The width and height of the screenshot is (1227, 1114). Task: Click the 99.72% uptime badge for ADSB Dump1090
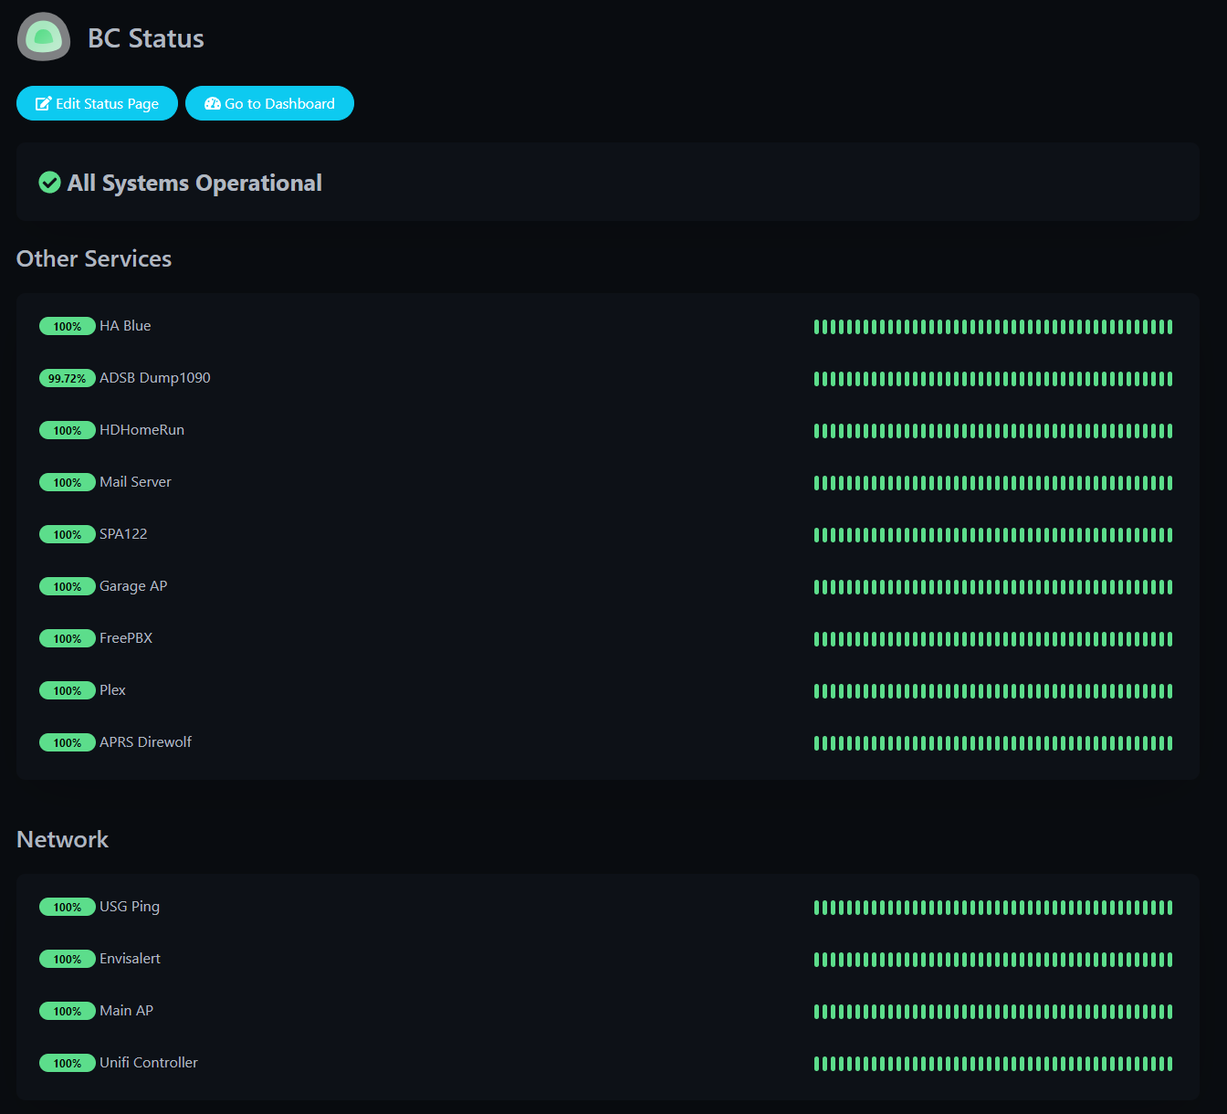[x=68, y=378]
